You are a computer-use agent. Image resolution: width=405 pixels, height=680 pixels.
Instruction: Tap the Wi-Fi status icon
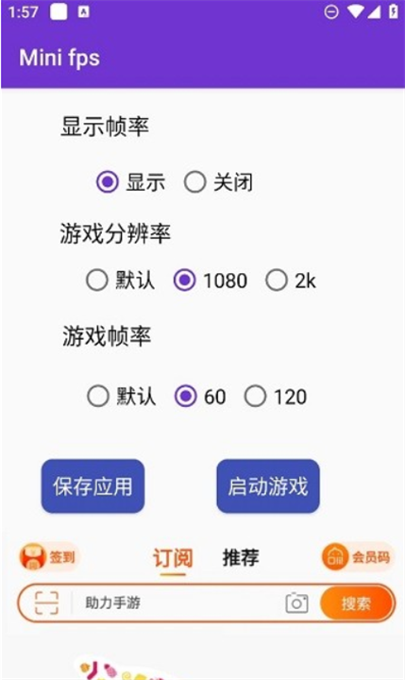[356, 11]
